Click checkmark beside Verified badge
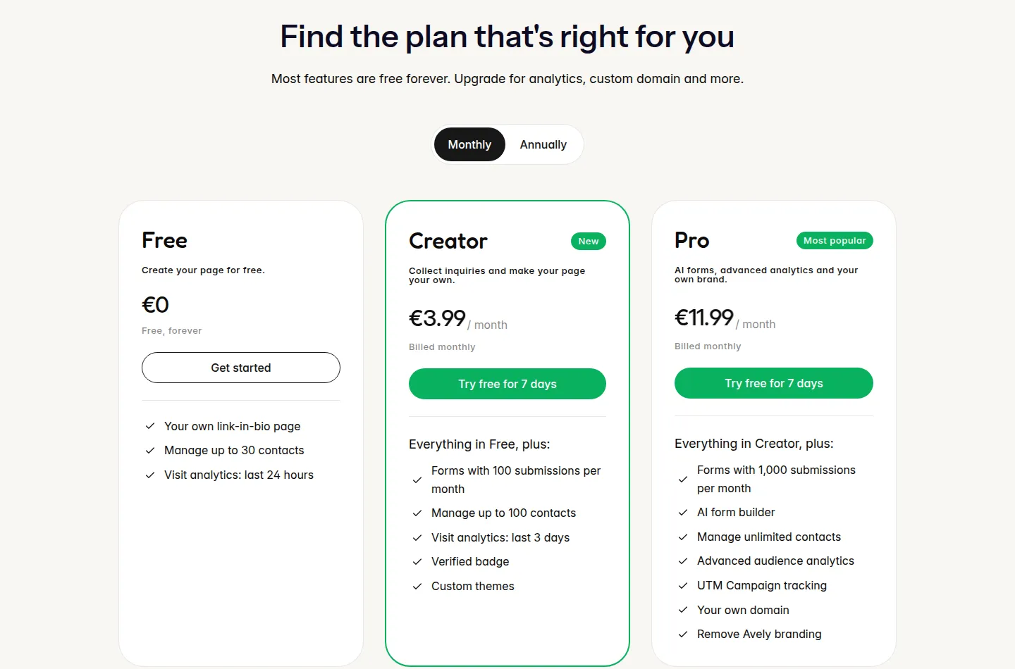The width and height of the screenshot is (1015, 669). [x=417, y=562]
